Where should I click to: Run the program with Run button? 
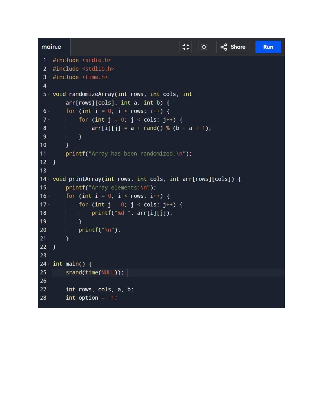(x=268, y=47)
